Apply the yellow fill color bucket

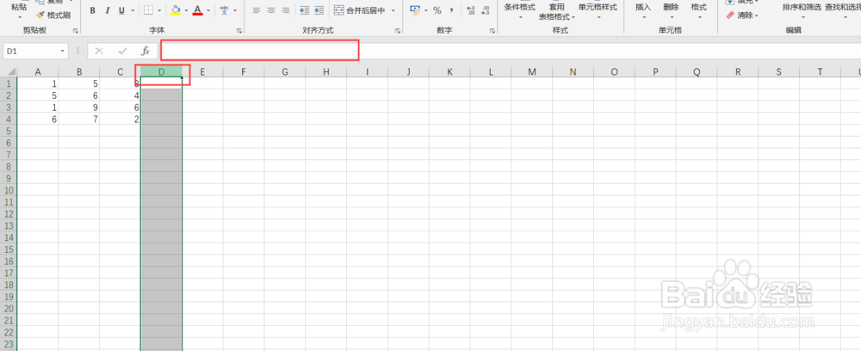pyautogui.click(x=176, y=10)
